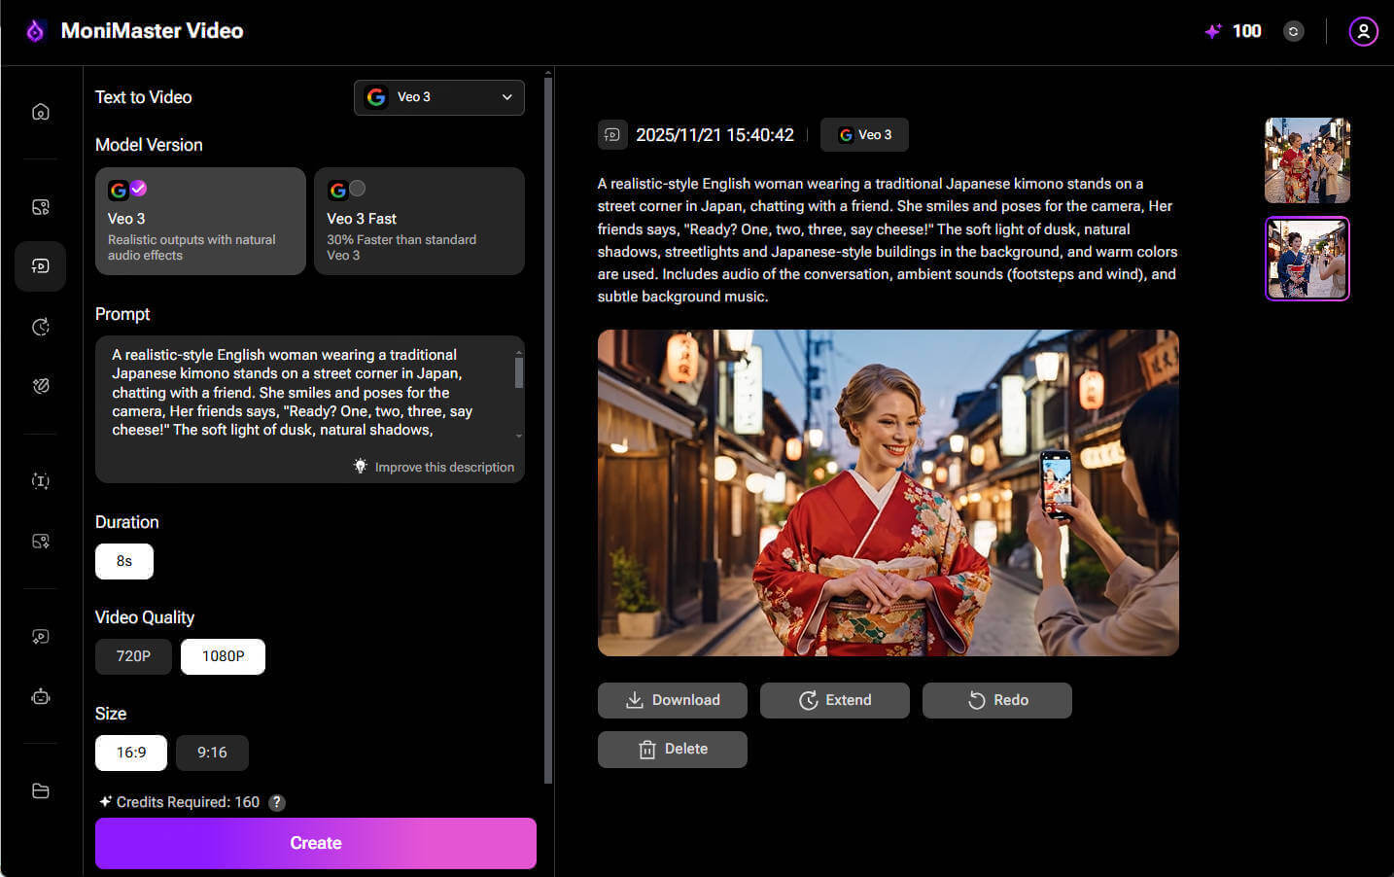
Task: Click the Extend video button
Action: pyautogui.click(x=834, y=700)
